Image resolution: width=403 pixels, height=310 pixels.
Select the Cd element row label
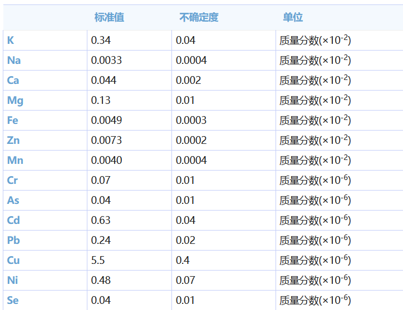(13, 221)
